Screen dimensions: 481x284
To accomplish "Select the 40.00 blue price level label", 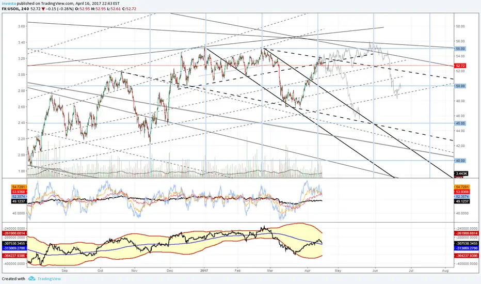I will (459, 161).
